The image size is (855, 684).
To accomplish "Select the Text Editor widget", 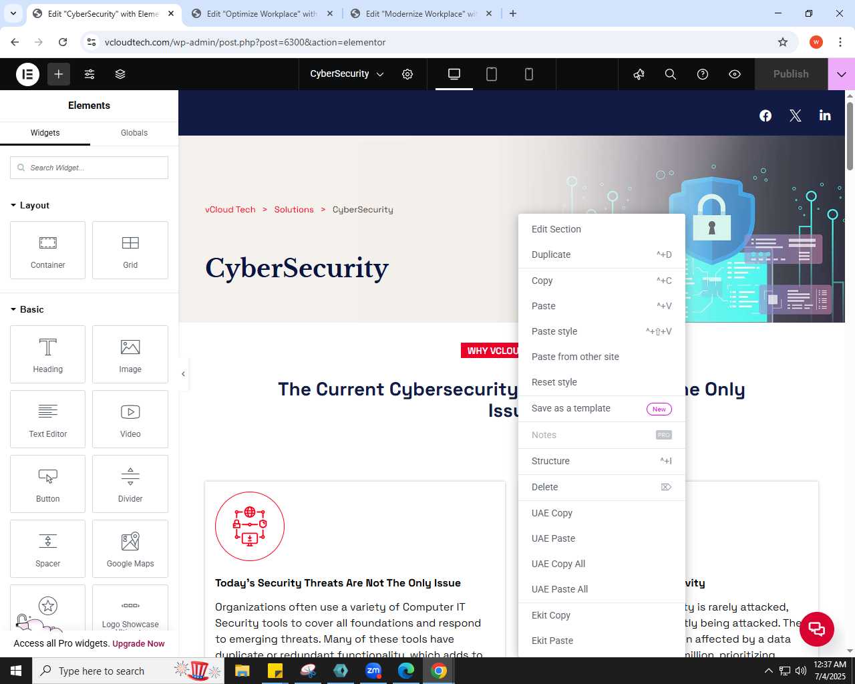I will pyautogui.click(x=48, y=419).
